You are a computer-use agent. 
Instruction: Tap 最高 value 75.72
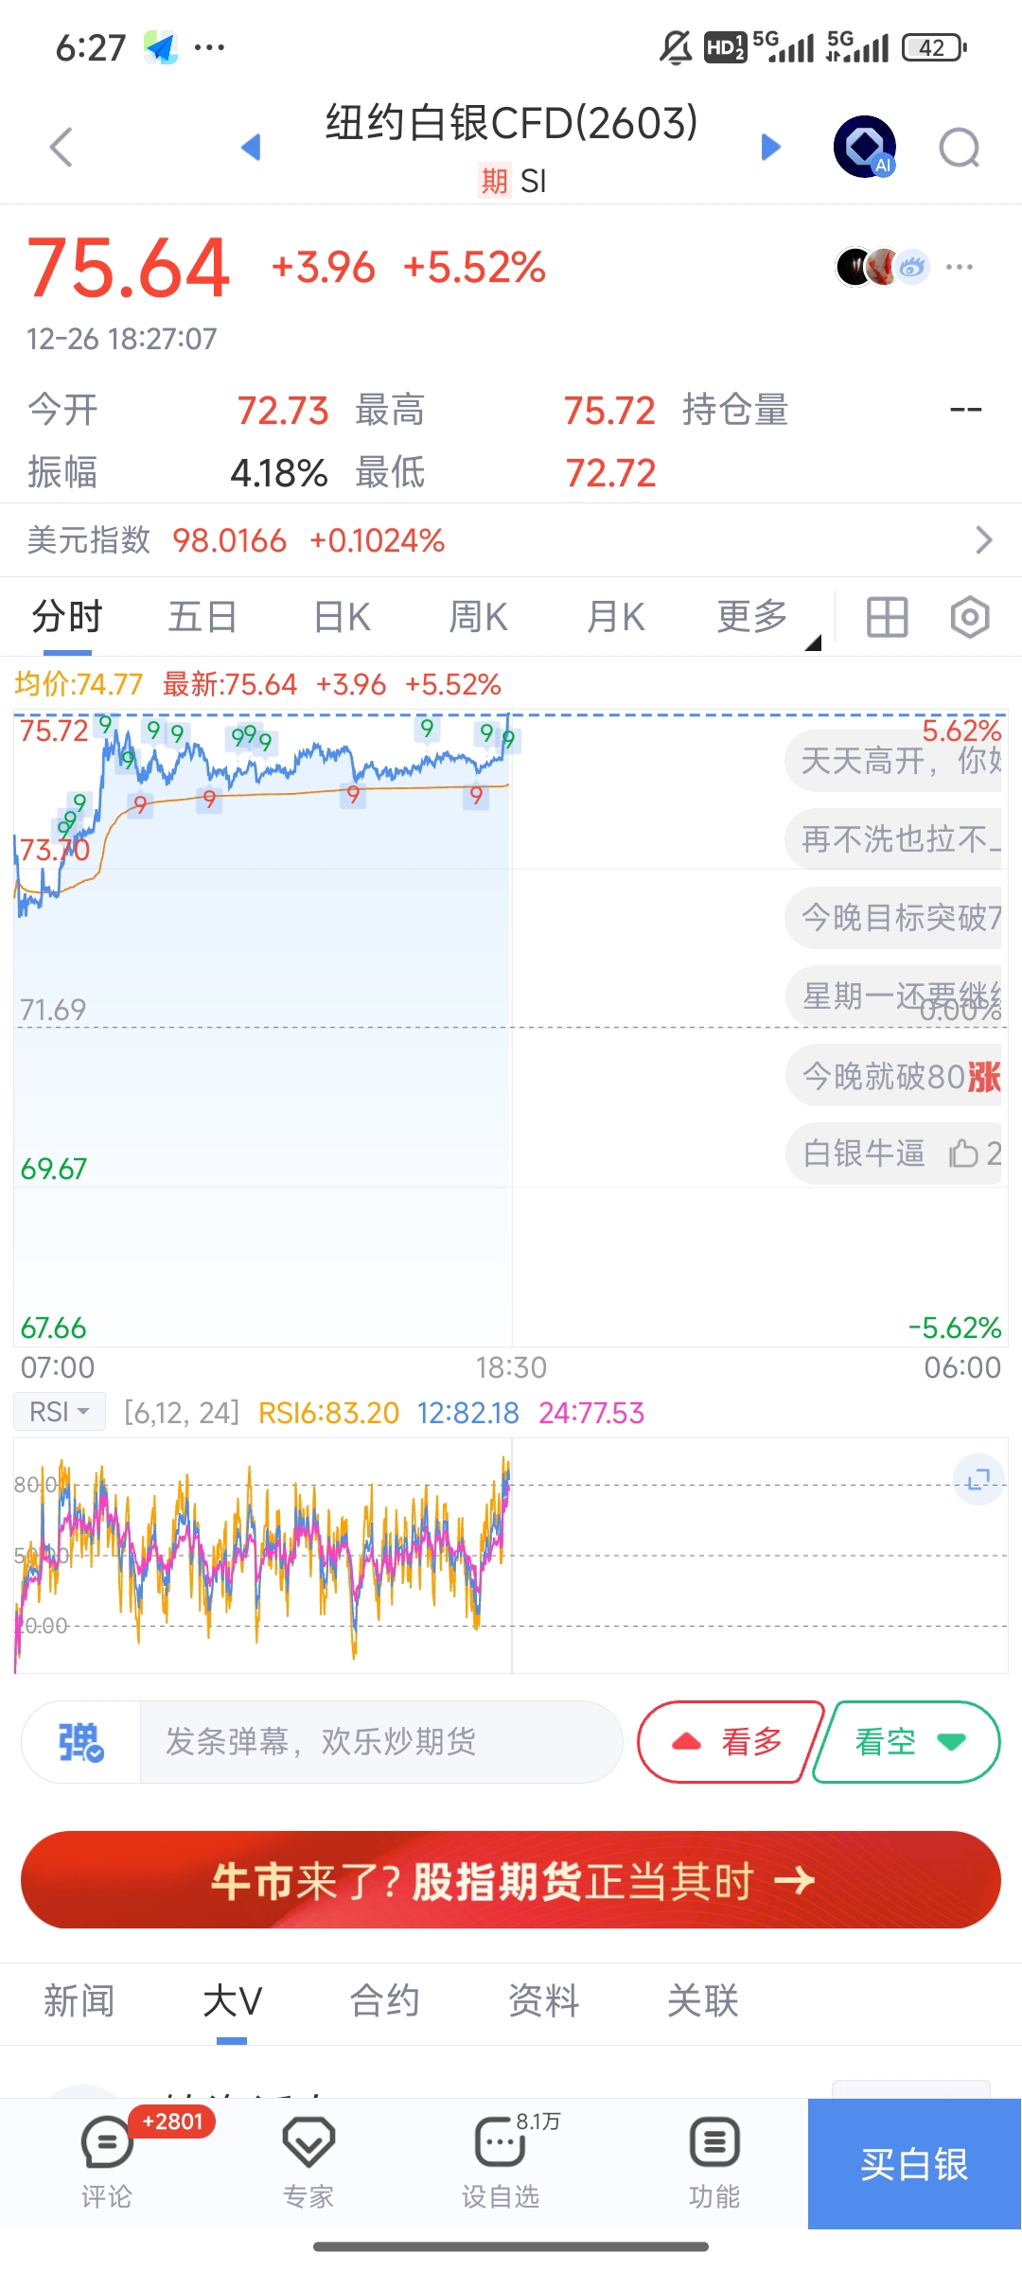click(609, 411)
